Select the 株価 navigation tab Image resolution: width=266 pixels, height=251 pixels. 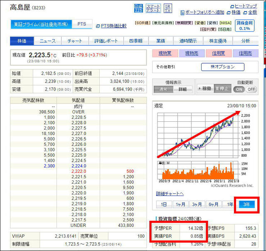pos(22,41)
